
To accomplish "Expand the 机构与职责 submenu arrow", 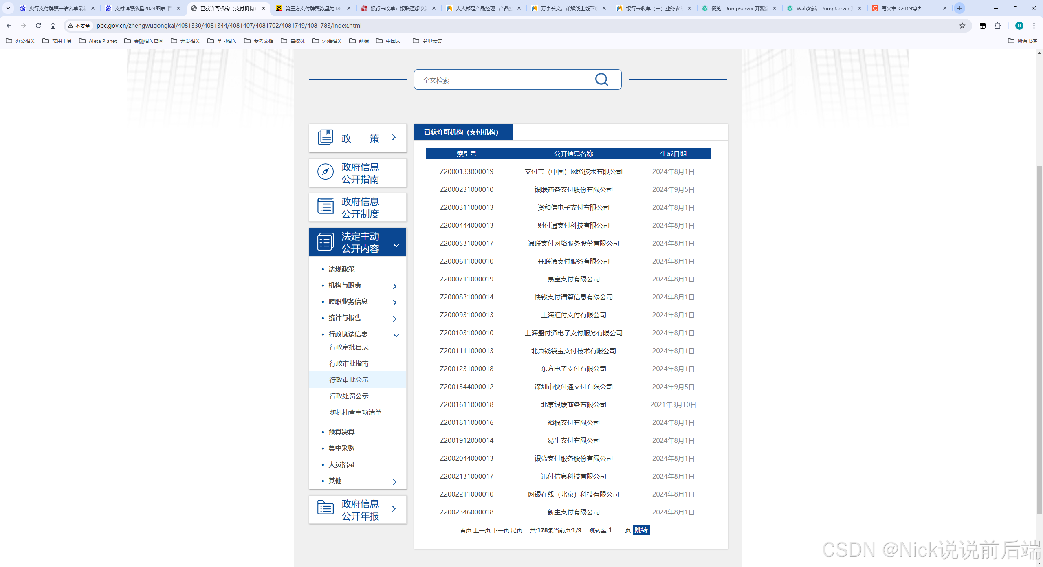I will click(x=394, y=286).
